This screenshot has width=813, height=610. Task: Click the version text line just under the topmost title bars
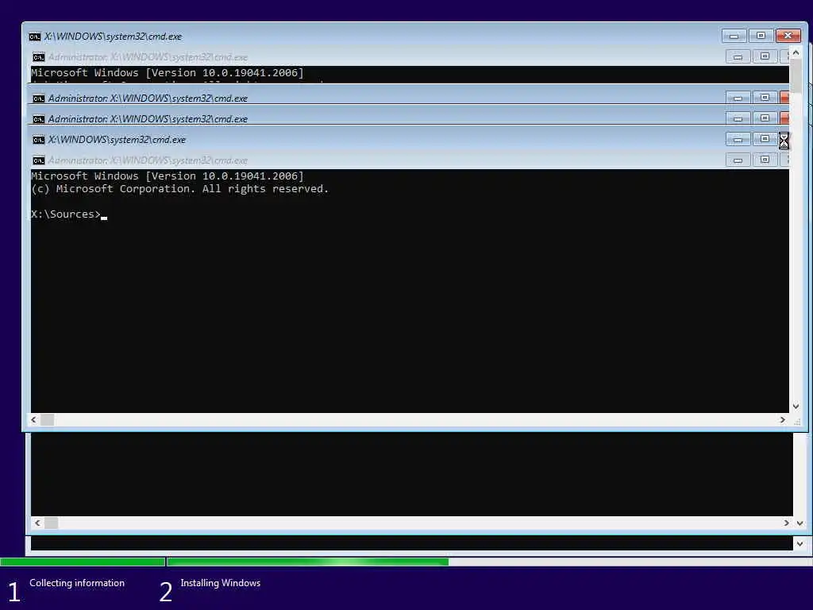(168, 72)
